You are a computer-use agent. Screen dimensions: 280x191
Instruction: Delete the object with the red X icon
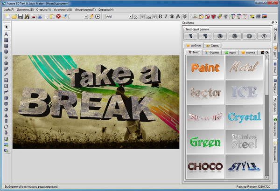pyautogui.click(x=58, y=16)
